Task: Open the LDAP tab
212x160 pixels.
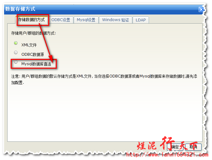Action: [141, 20]
